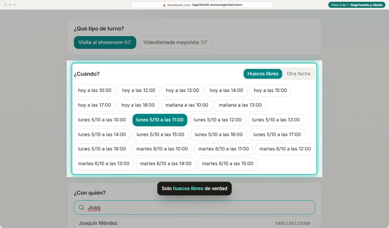Choose mañana a las 10:00

187,105
